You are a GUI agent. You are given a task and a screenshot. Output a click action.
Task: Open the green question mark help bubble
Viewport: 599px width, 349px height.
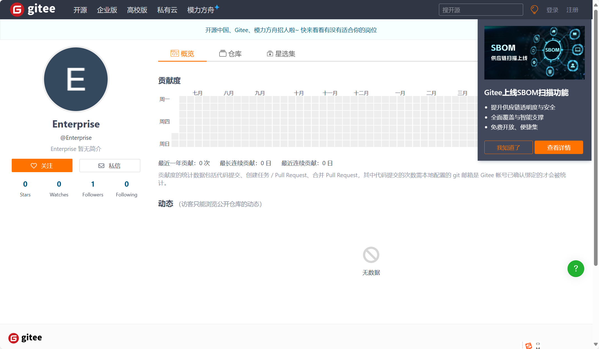(x=576, y=269)
